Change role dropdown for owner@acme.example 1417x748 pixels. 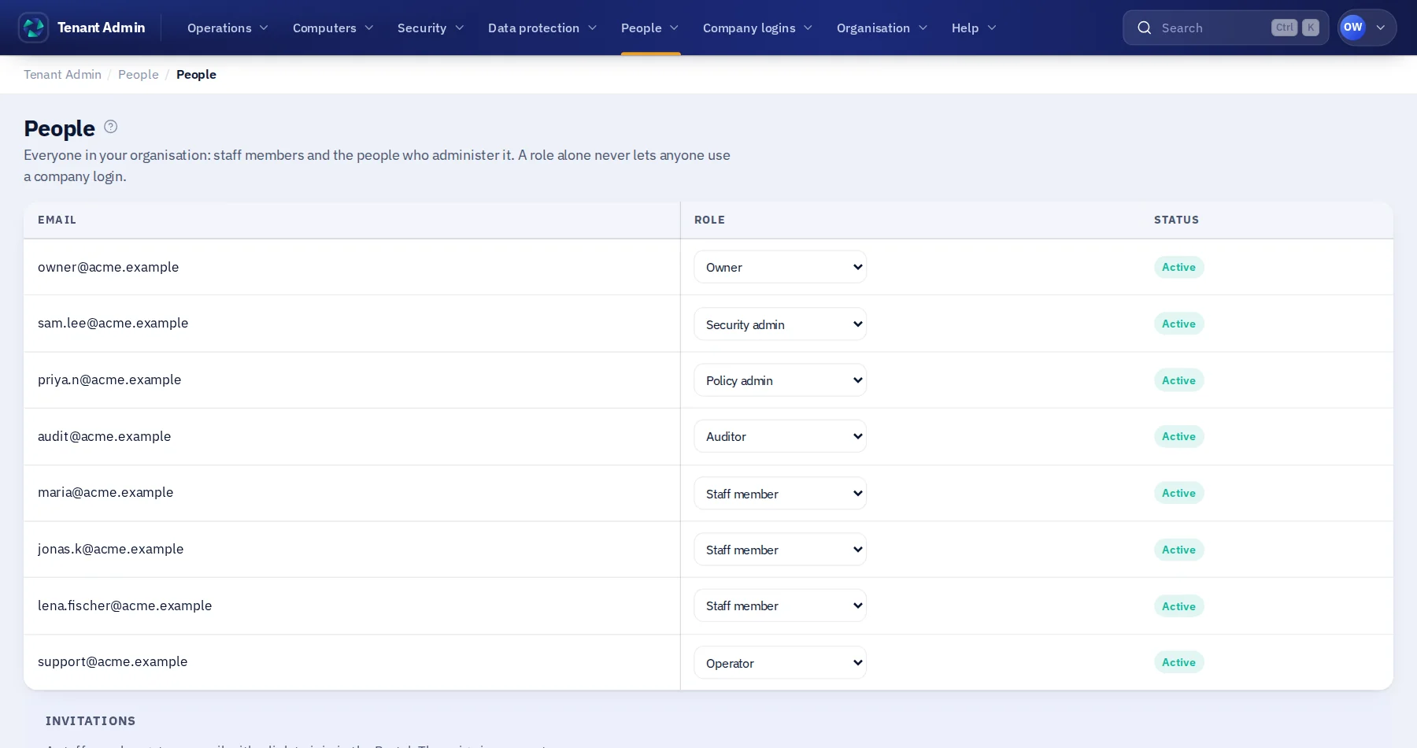coord(780,267)
